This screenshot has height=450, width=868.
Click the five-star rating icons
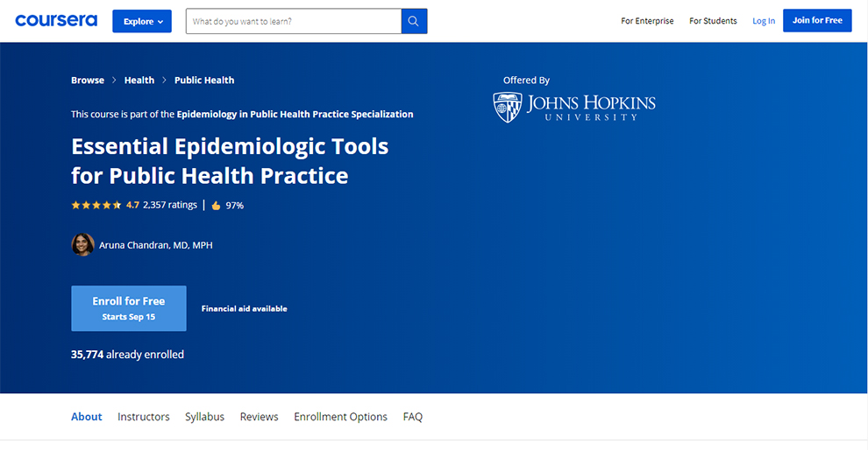96,205
